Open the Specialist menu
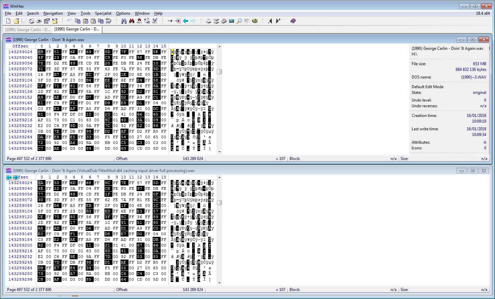 pos(103,13)
